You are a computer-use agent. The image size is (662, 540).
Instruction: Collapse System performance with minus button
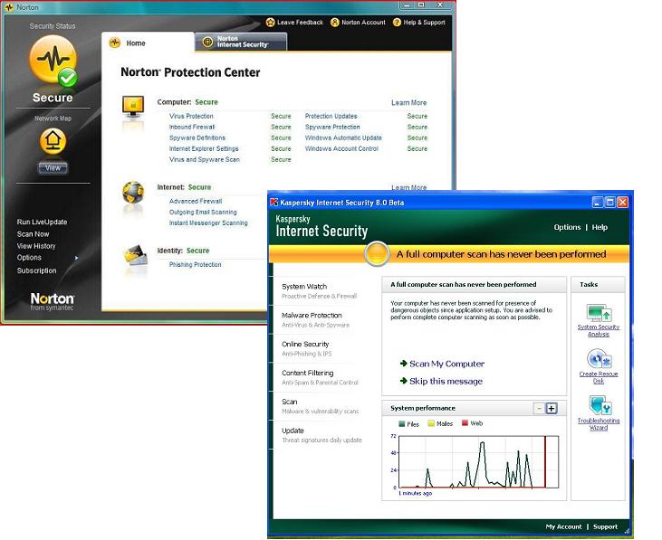point(539,408)
